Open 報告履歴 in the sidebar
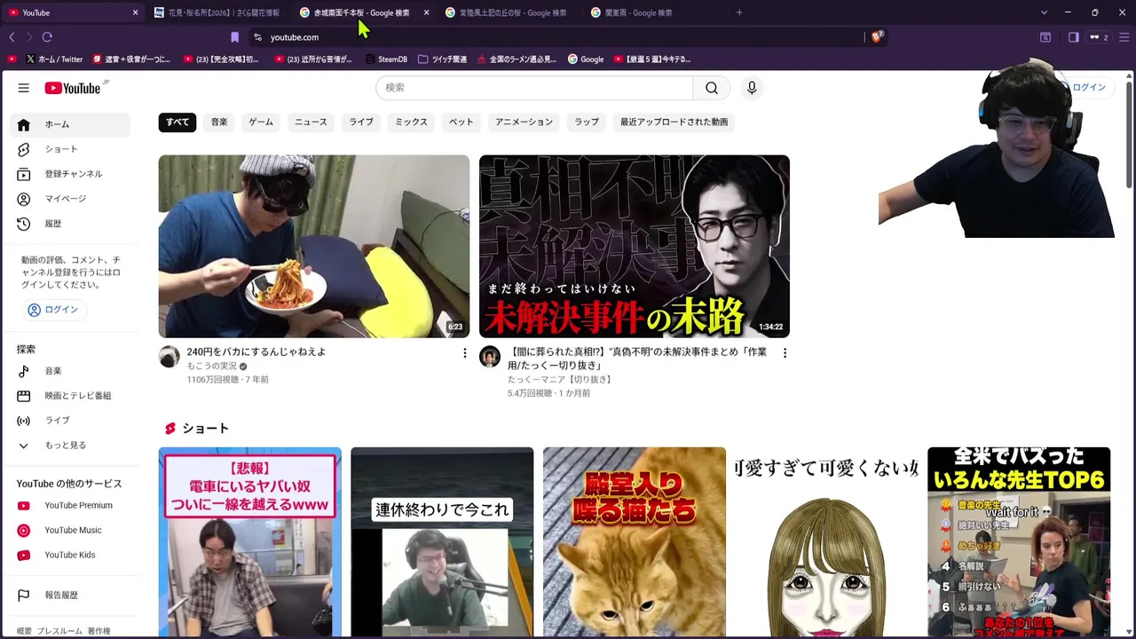This screenshot has width=1136, height=639. click(x=69, y=596)
